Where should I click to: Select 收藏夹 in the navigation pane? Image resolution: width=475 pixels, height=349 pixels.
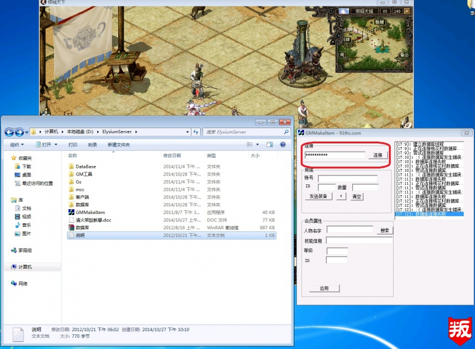pos(21,158)
